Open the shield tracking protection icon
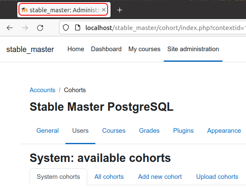The height and width of the screenshot is (189, 246). [66, 27]
